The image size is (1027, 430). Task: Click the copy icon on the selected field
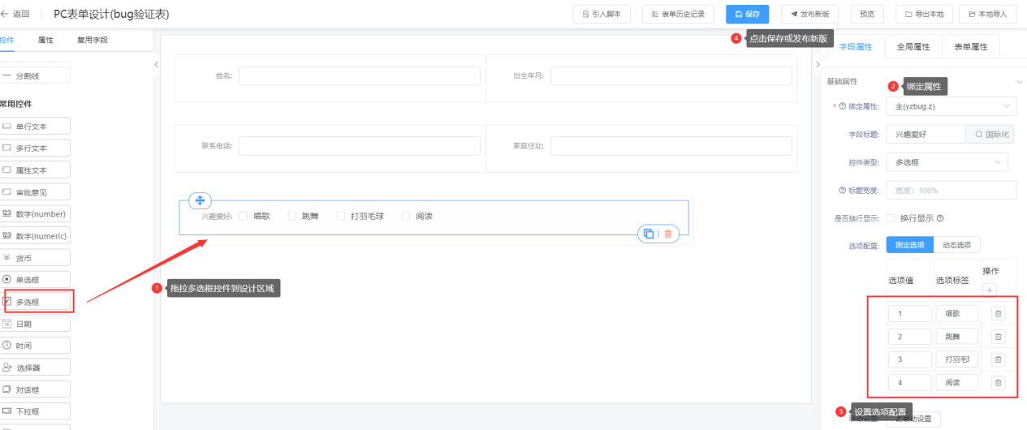(x=649, y=234)
